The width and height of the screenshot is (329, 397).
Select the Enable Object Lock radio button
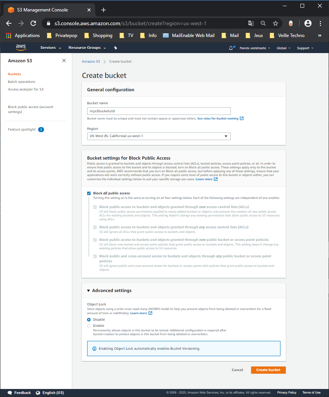tap(89, 326)
